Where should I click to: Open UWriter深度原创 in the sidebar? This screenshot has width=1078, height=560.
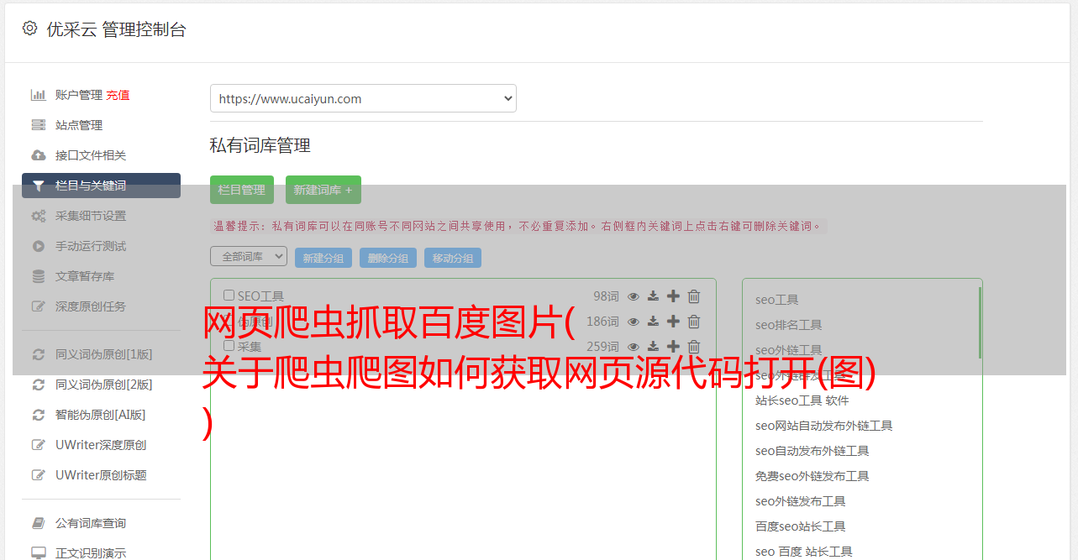[x=101, y=445]
